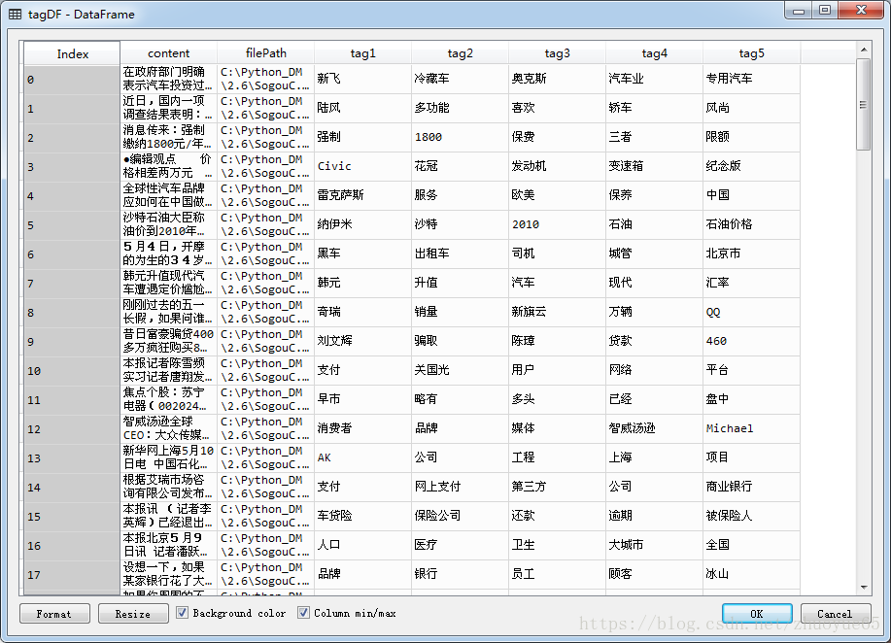Select tag5 cell '盘中'
The width and height of the screenshot is (891, 643).
(752, 400)
